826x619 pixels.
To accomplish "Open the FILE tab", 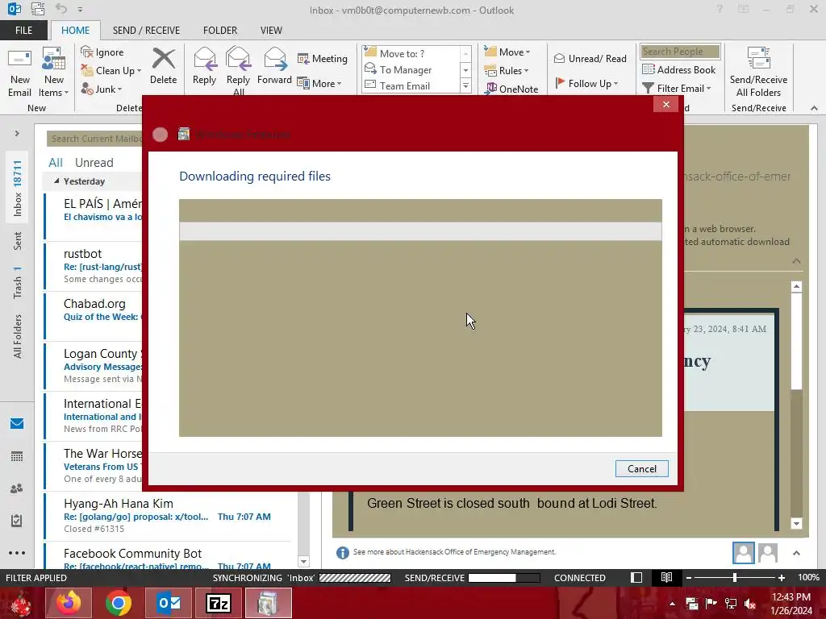I will 23,31.
